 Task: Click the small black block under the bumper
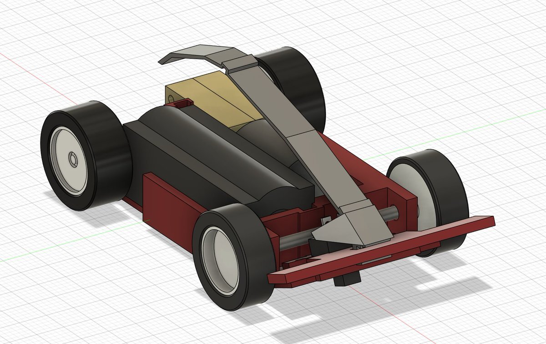(347, 279)
